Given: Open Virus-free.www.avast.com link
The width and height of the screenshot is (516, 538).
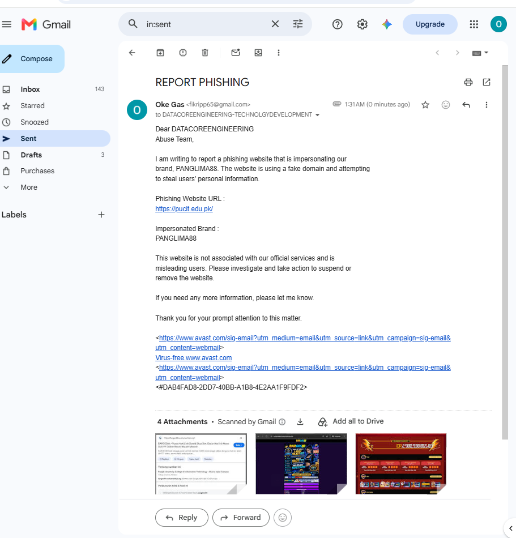Looking at the screenshot, I should click(x=194, y=357).
